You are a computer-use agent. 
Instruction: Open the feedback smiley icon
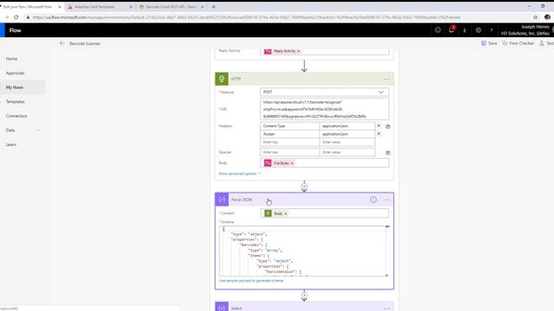(x=437, y=30)
